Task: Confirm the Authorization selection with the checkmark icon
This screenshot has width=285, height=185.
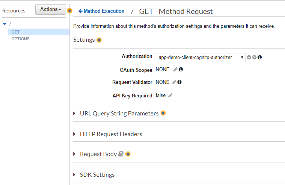Action: pos(249,58)
